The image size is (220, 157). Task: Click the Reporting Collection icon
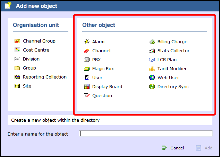pyautogui.click(x=17, y=77)
